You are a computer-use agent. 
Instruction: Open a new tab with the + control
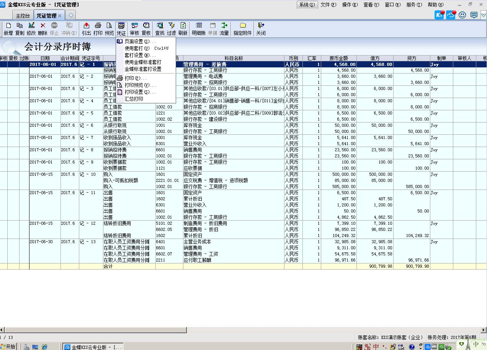71,16
